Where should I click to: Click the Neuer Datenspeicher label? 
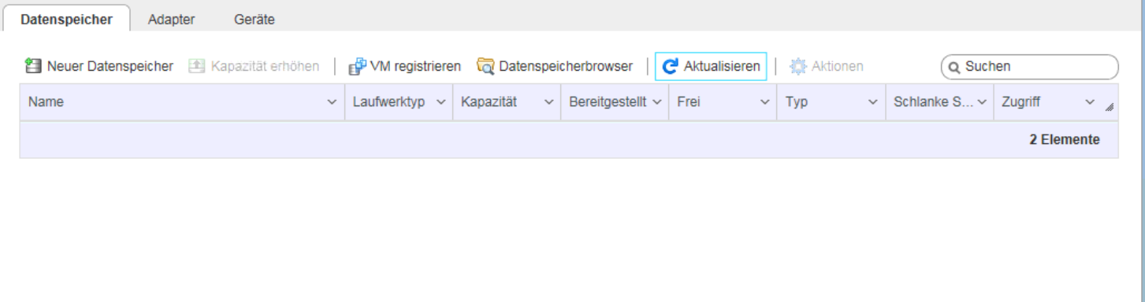tap(110, 67)
